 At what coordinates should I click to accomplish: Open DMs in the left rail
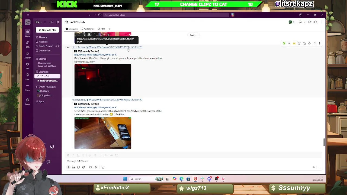tap(27, 44)
